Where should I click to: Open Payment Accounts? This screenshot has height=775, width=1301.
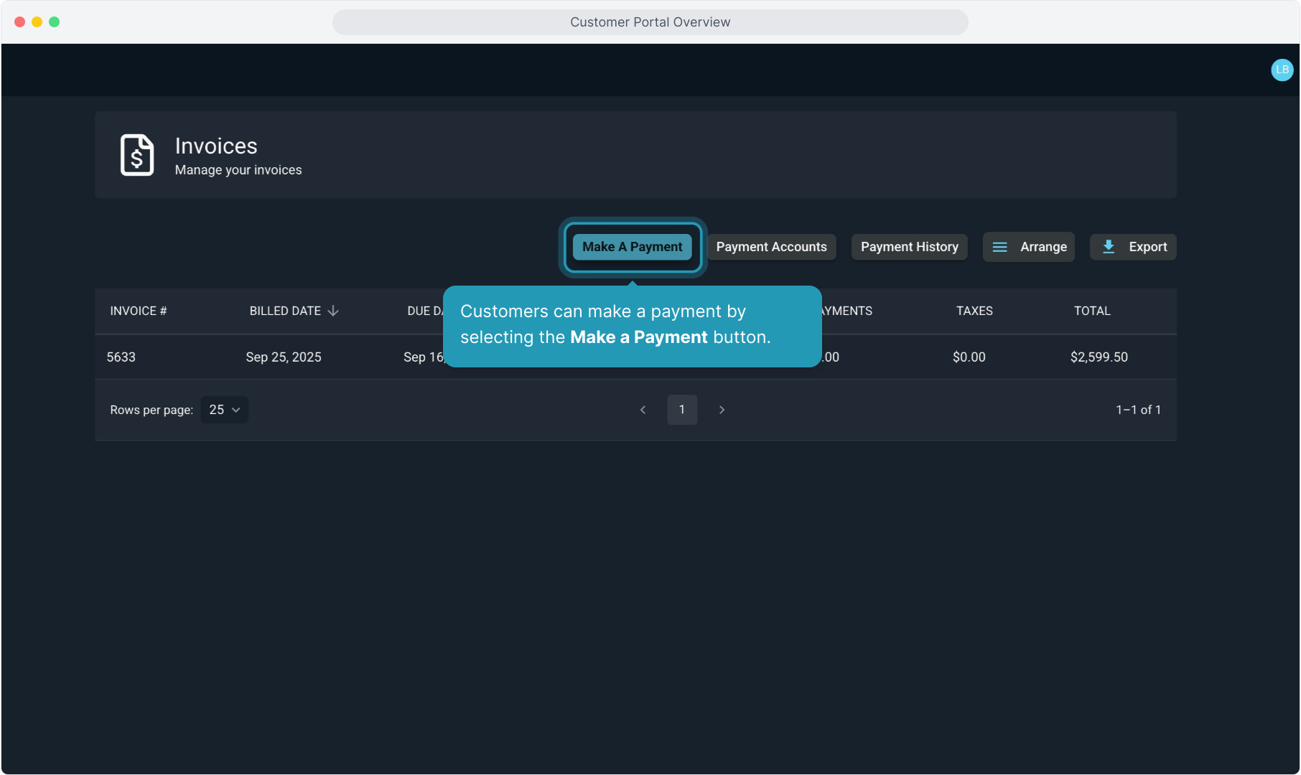[x=771, y=247]
